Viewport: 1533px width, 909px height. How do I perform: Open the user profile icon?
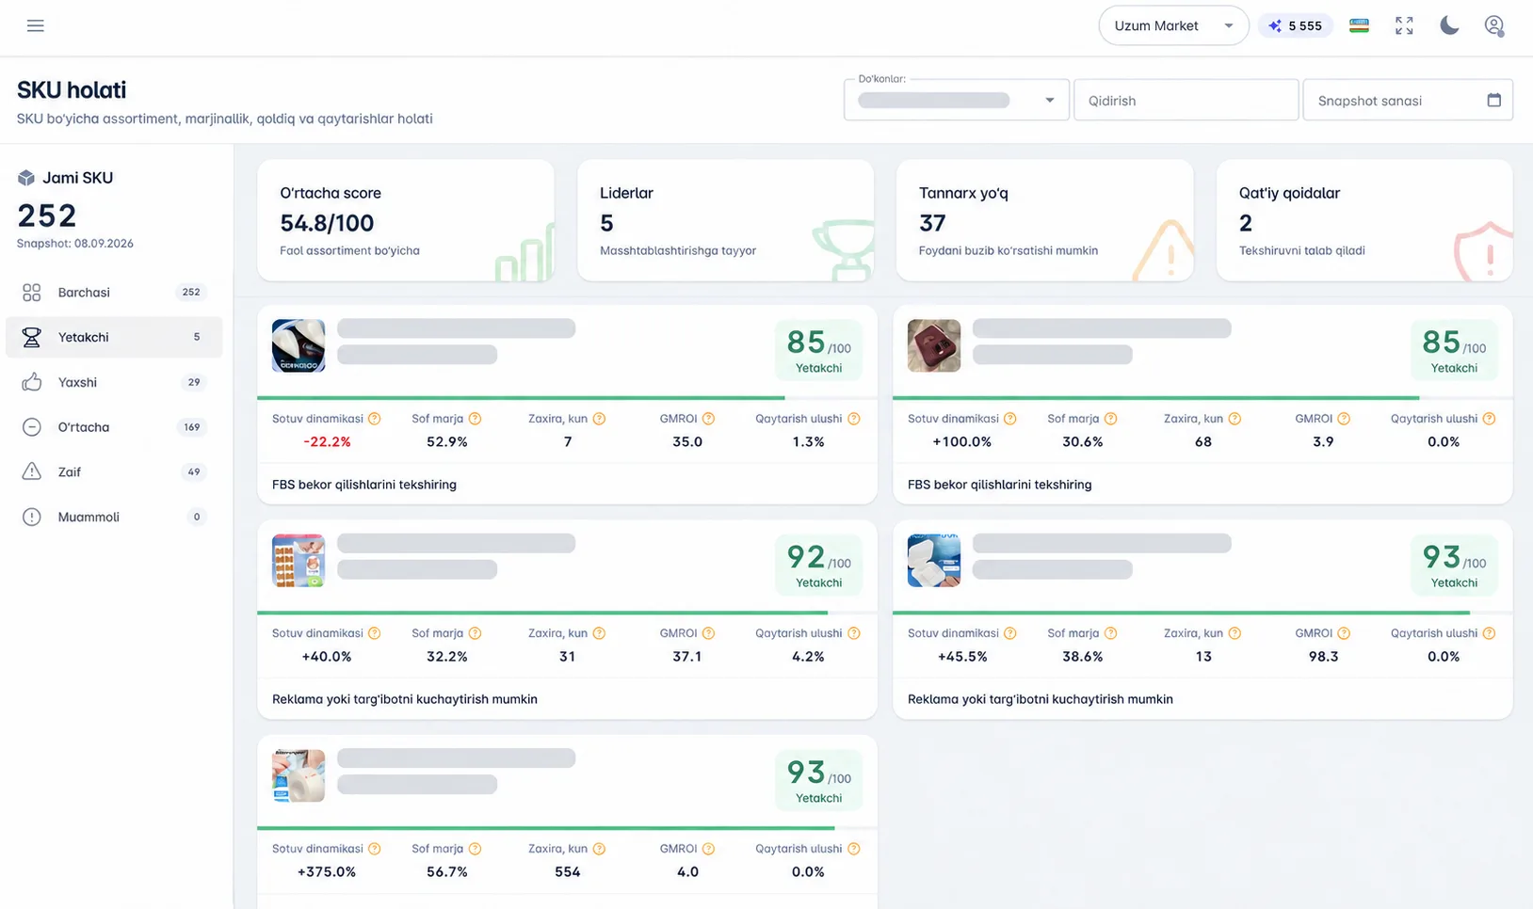click(1494, 25)
